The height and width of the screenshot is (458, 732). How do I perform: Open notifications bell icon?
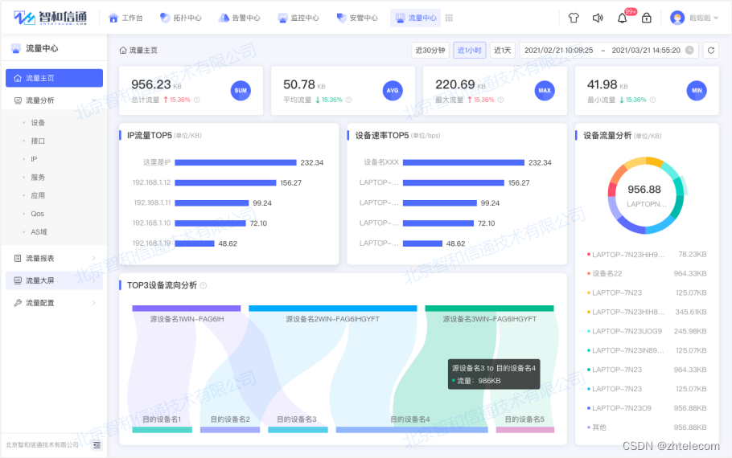(x=623, y=18)
